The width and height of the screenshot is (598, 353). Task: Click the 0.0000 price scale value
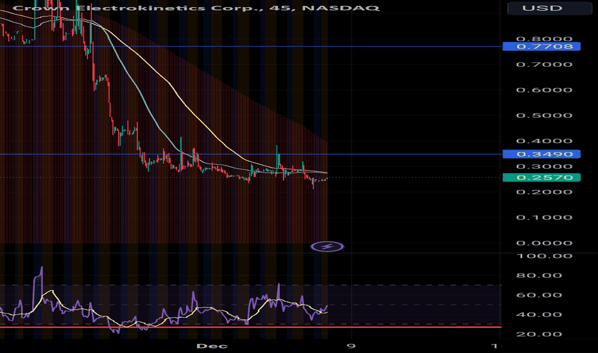tap(544, 243)
